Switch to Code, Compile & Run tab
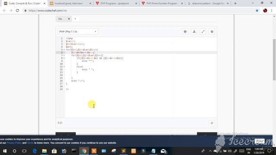 click(25, 3)
